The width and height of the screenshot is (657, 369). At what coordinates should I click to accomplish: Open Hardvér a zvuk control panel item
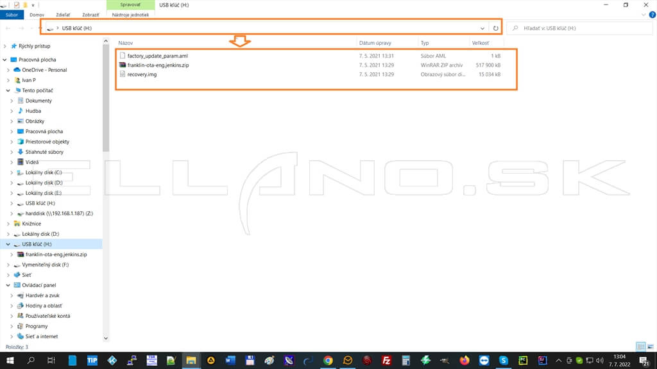(x=42, y=295)
